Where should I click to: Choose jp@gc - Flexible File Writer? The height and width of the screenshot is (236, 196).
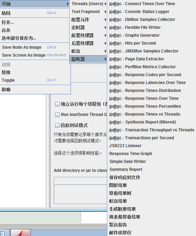(152, 27)
